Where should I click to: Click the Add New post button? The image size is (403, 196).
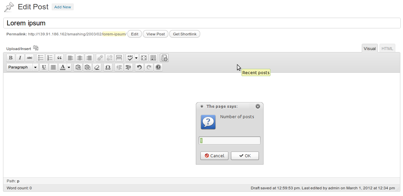[x=63, y=7]
